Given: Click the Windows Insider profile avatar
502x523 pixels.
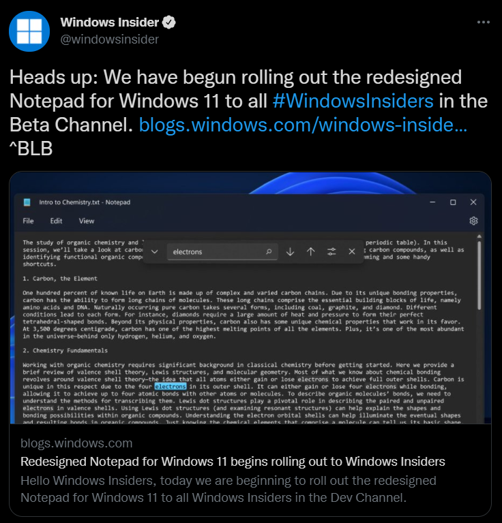Looking at the screenshot, I should click(x=29, y=31).
